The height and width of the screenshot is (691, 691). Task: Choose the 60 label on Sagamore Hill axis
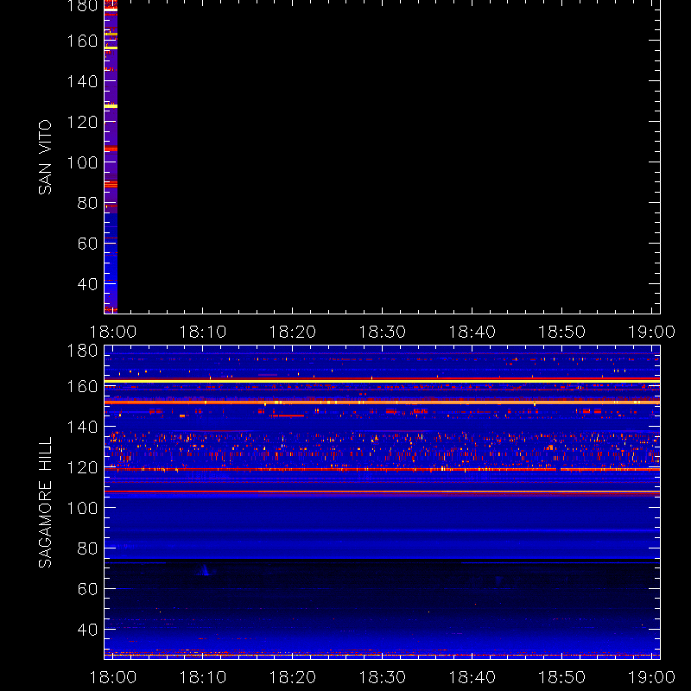click(x=87, y=589)
